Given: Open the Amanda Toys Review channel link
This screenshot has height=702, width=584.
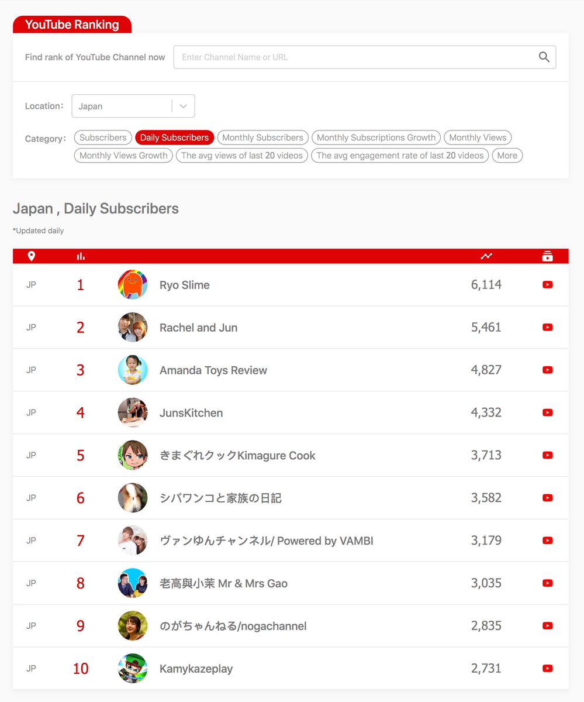Looking at the screenshot, I should coord(213,370).
